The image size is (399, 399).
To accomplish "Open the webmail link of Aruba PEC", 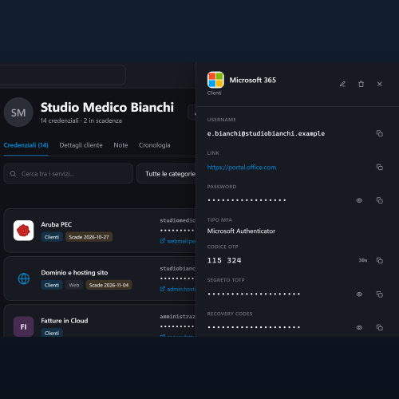I will [x=178, y=241].
